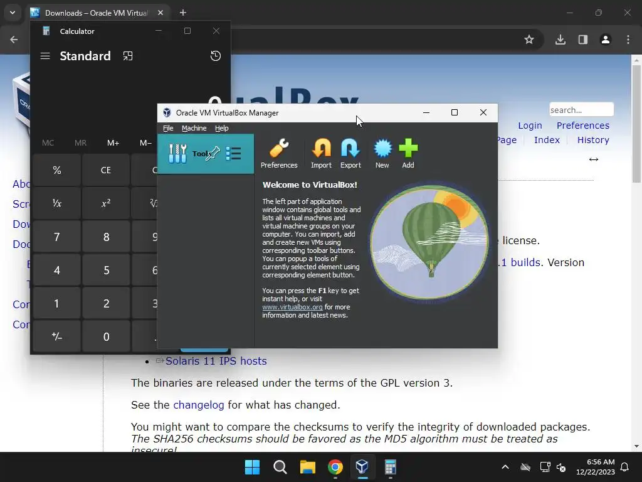Click calculator M− memory button
This screenshot has width=642, height=482.
point(145,142)
